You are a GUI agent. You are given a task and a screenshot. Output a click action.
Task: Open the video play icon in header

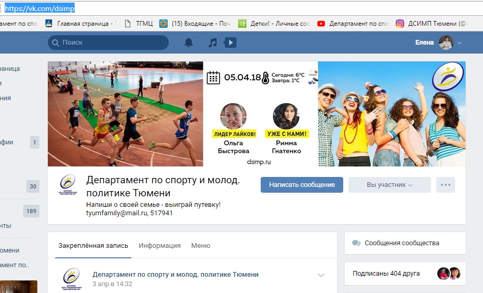230,43
